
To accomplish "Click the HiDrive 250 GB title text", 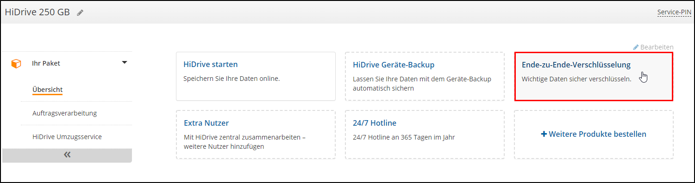I will (38, 13).
